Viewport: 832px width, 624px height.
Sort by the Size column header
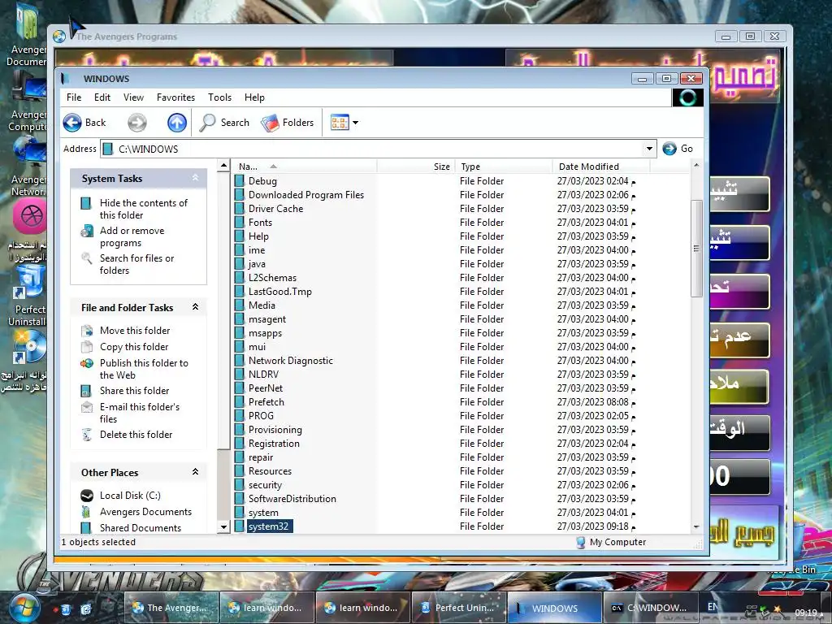coord(416,167)
